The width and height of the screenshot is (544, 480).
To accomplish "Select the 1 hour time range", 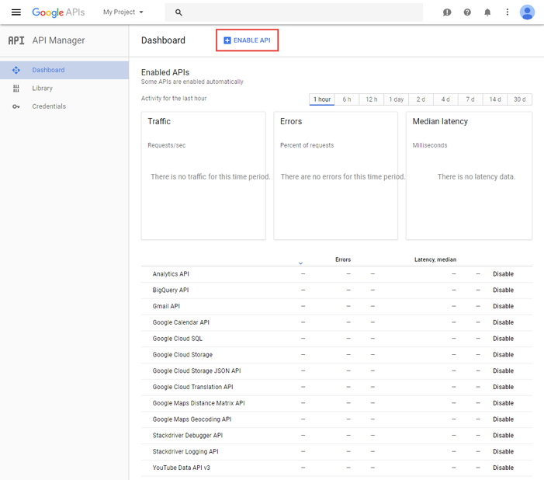I will click(322, 99).
